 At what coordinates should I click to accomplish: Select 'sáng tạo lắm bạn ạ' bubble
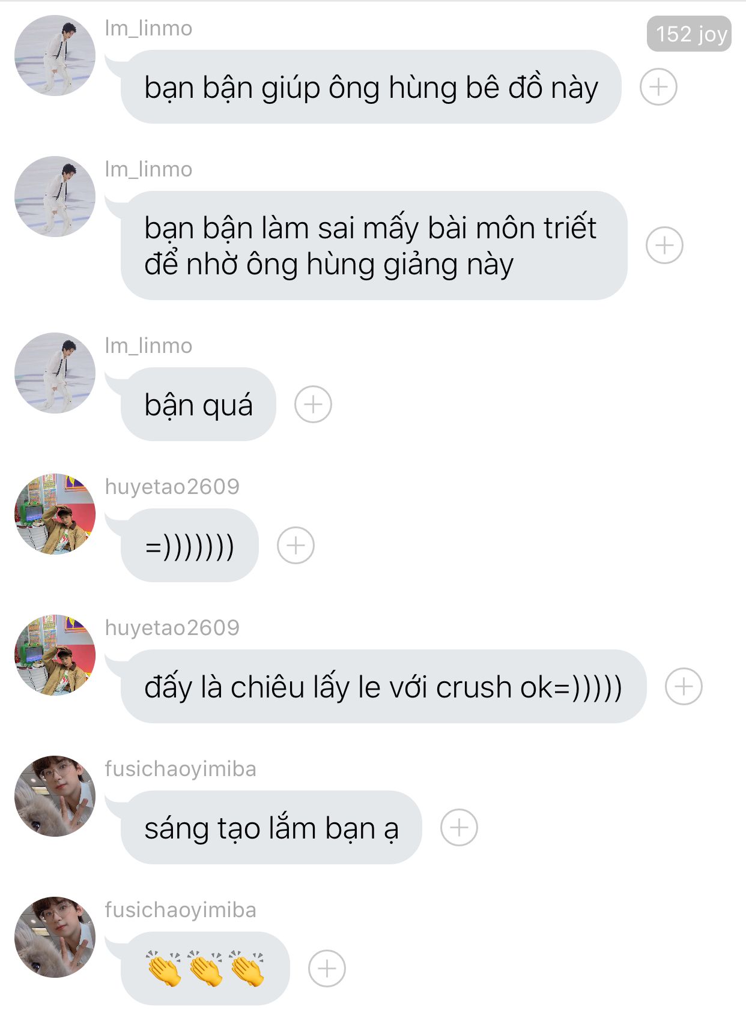[x=271, y=828]
